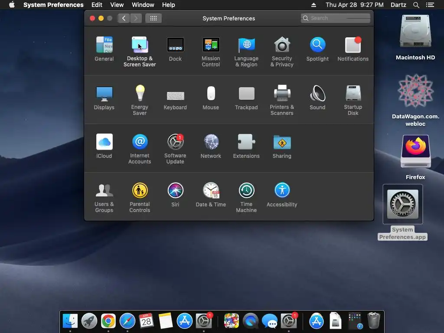This screenshot has width=444, height=333.
Task: Open the Mouse preferences pane
Action: (211, 98)
